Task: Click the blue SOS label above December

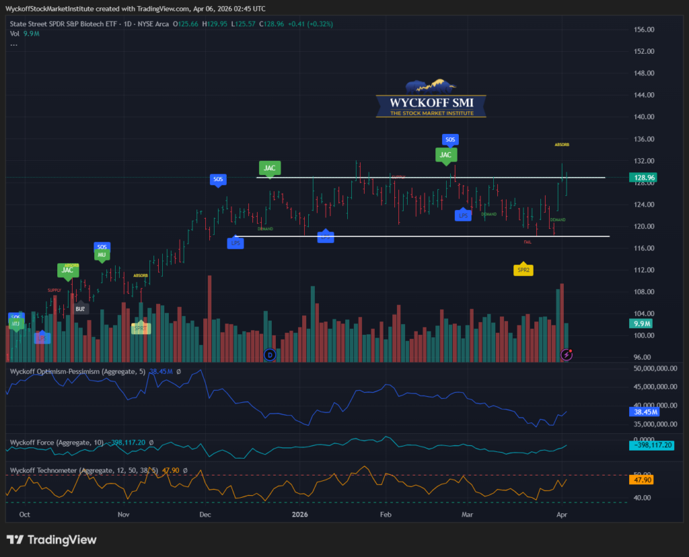Action: coord(218,179)
